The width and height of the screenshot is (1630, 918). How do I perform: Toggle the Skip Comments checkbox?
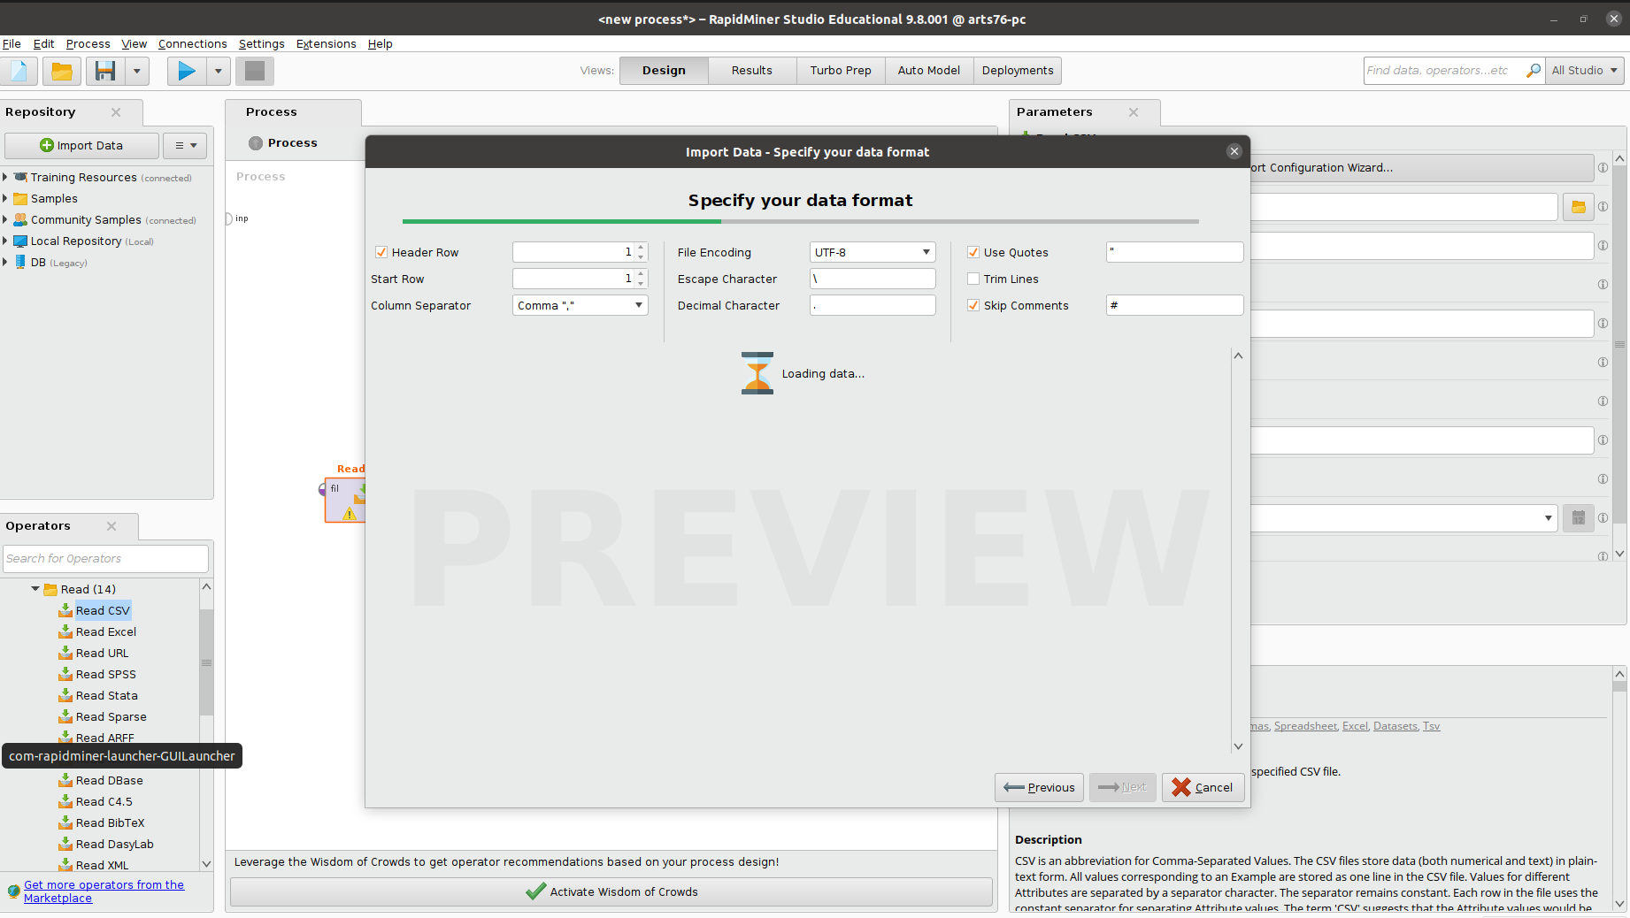click(973, 305)
